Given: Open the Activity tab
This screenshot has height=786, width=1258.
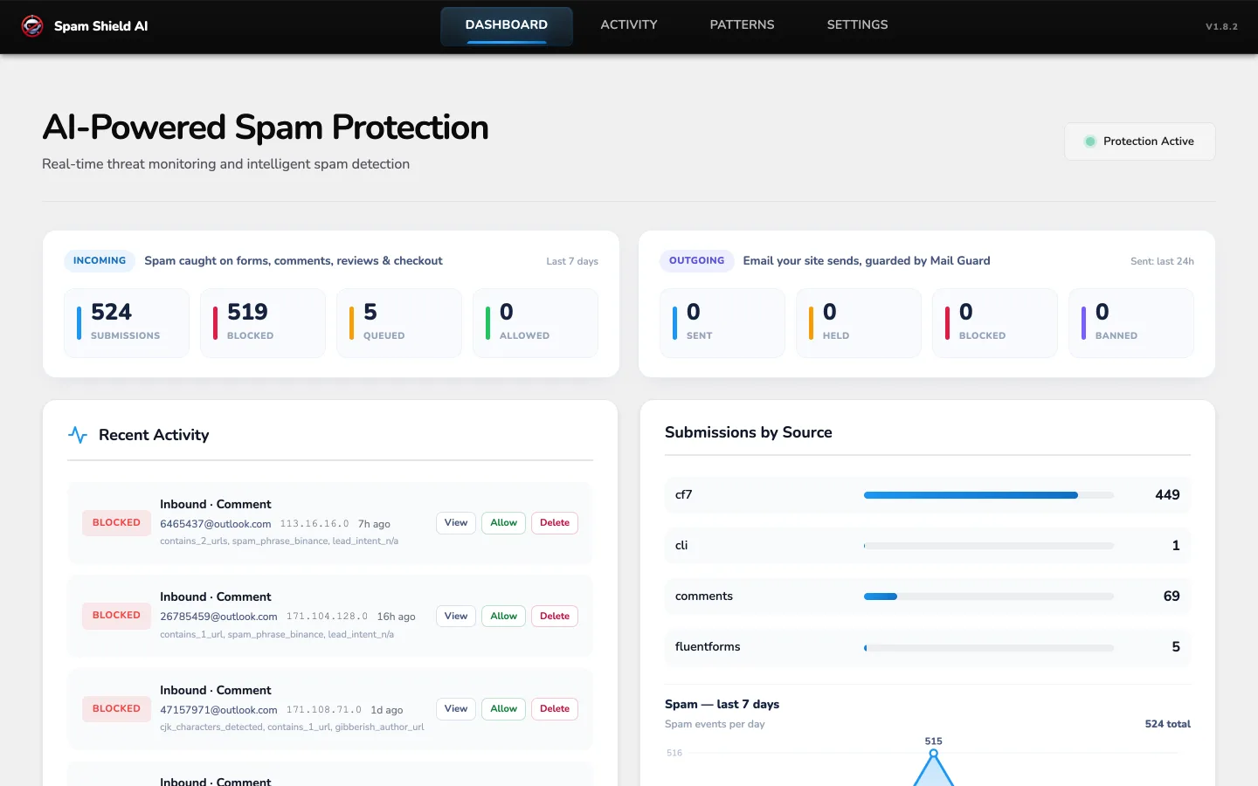Looking at the screenshot, I should point(629,25).
